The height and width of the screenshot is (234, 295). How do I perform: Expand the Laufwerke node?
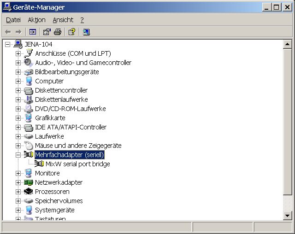click(x=18, y=136)
